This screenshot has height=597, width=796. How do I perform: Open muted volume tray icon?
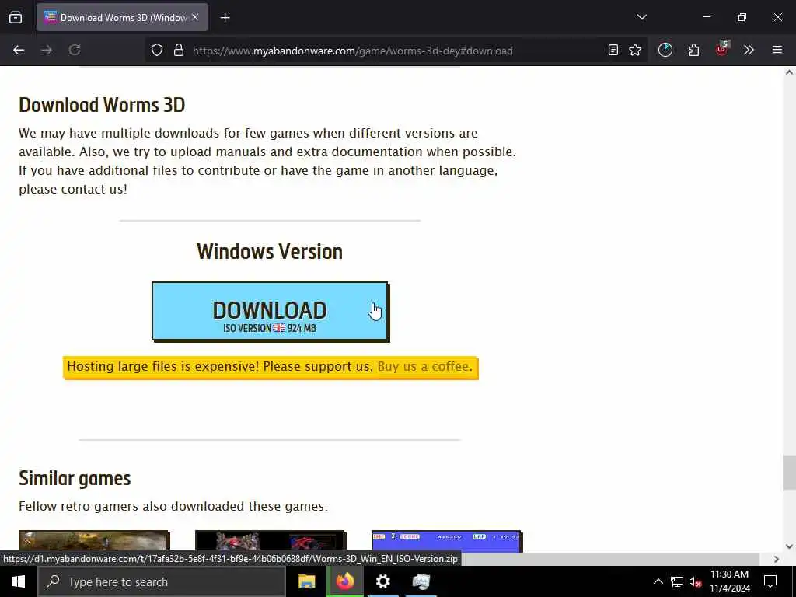pos(695,581)
